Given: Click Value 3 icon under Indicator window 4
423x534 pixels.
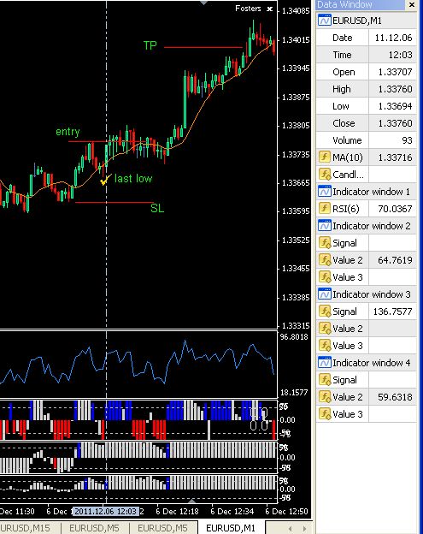Looking at the screenshot, I should pyautogui.click(x=325, y=414).
